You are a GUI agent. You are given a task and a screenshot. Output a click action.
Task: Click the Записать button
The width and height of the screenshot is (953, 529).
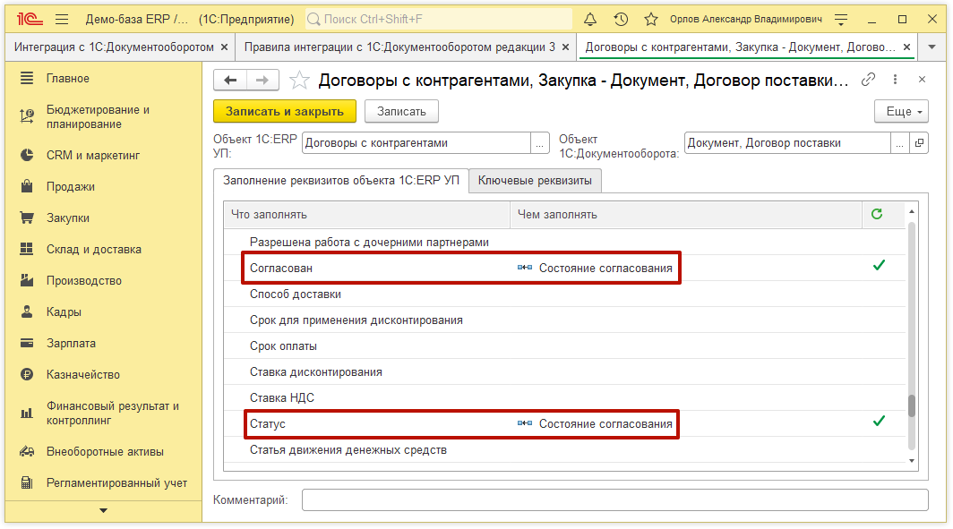click(401, 112)
